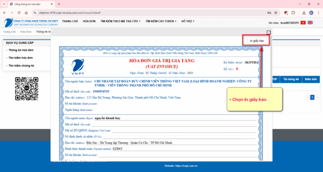
Task: Click Tải bảng kê column header
Action: point(291,79)
